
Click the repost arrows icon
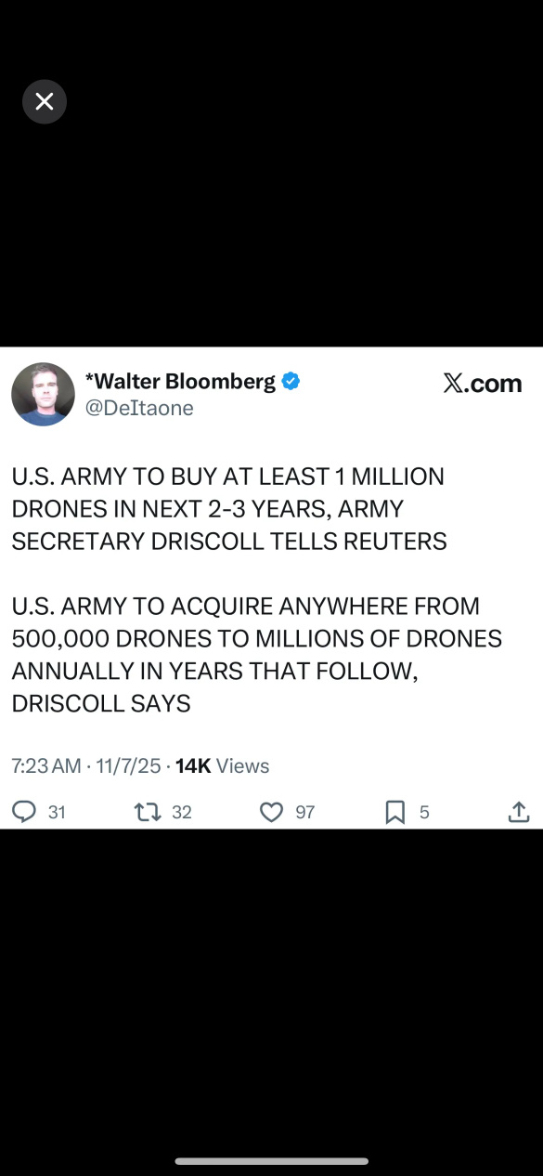(x=149, y=812)
